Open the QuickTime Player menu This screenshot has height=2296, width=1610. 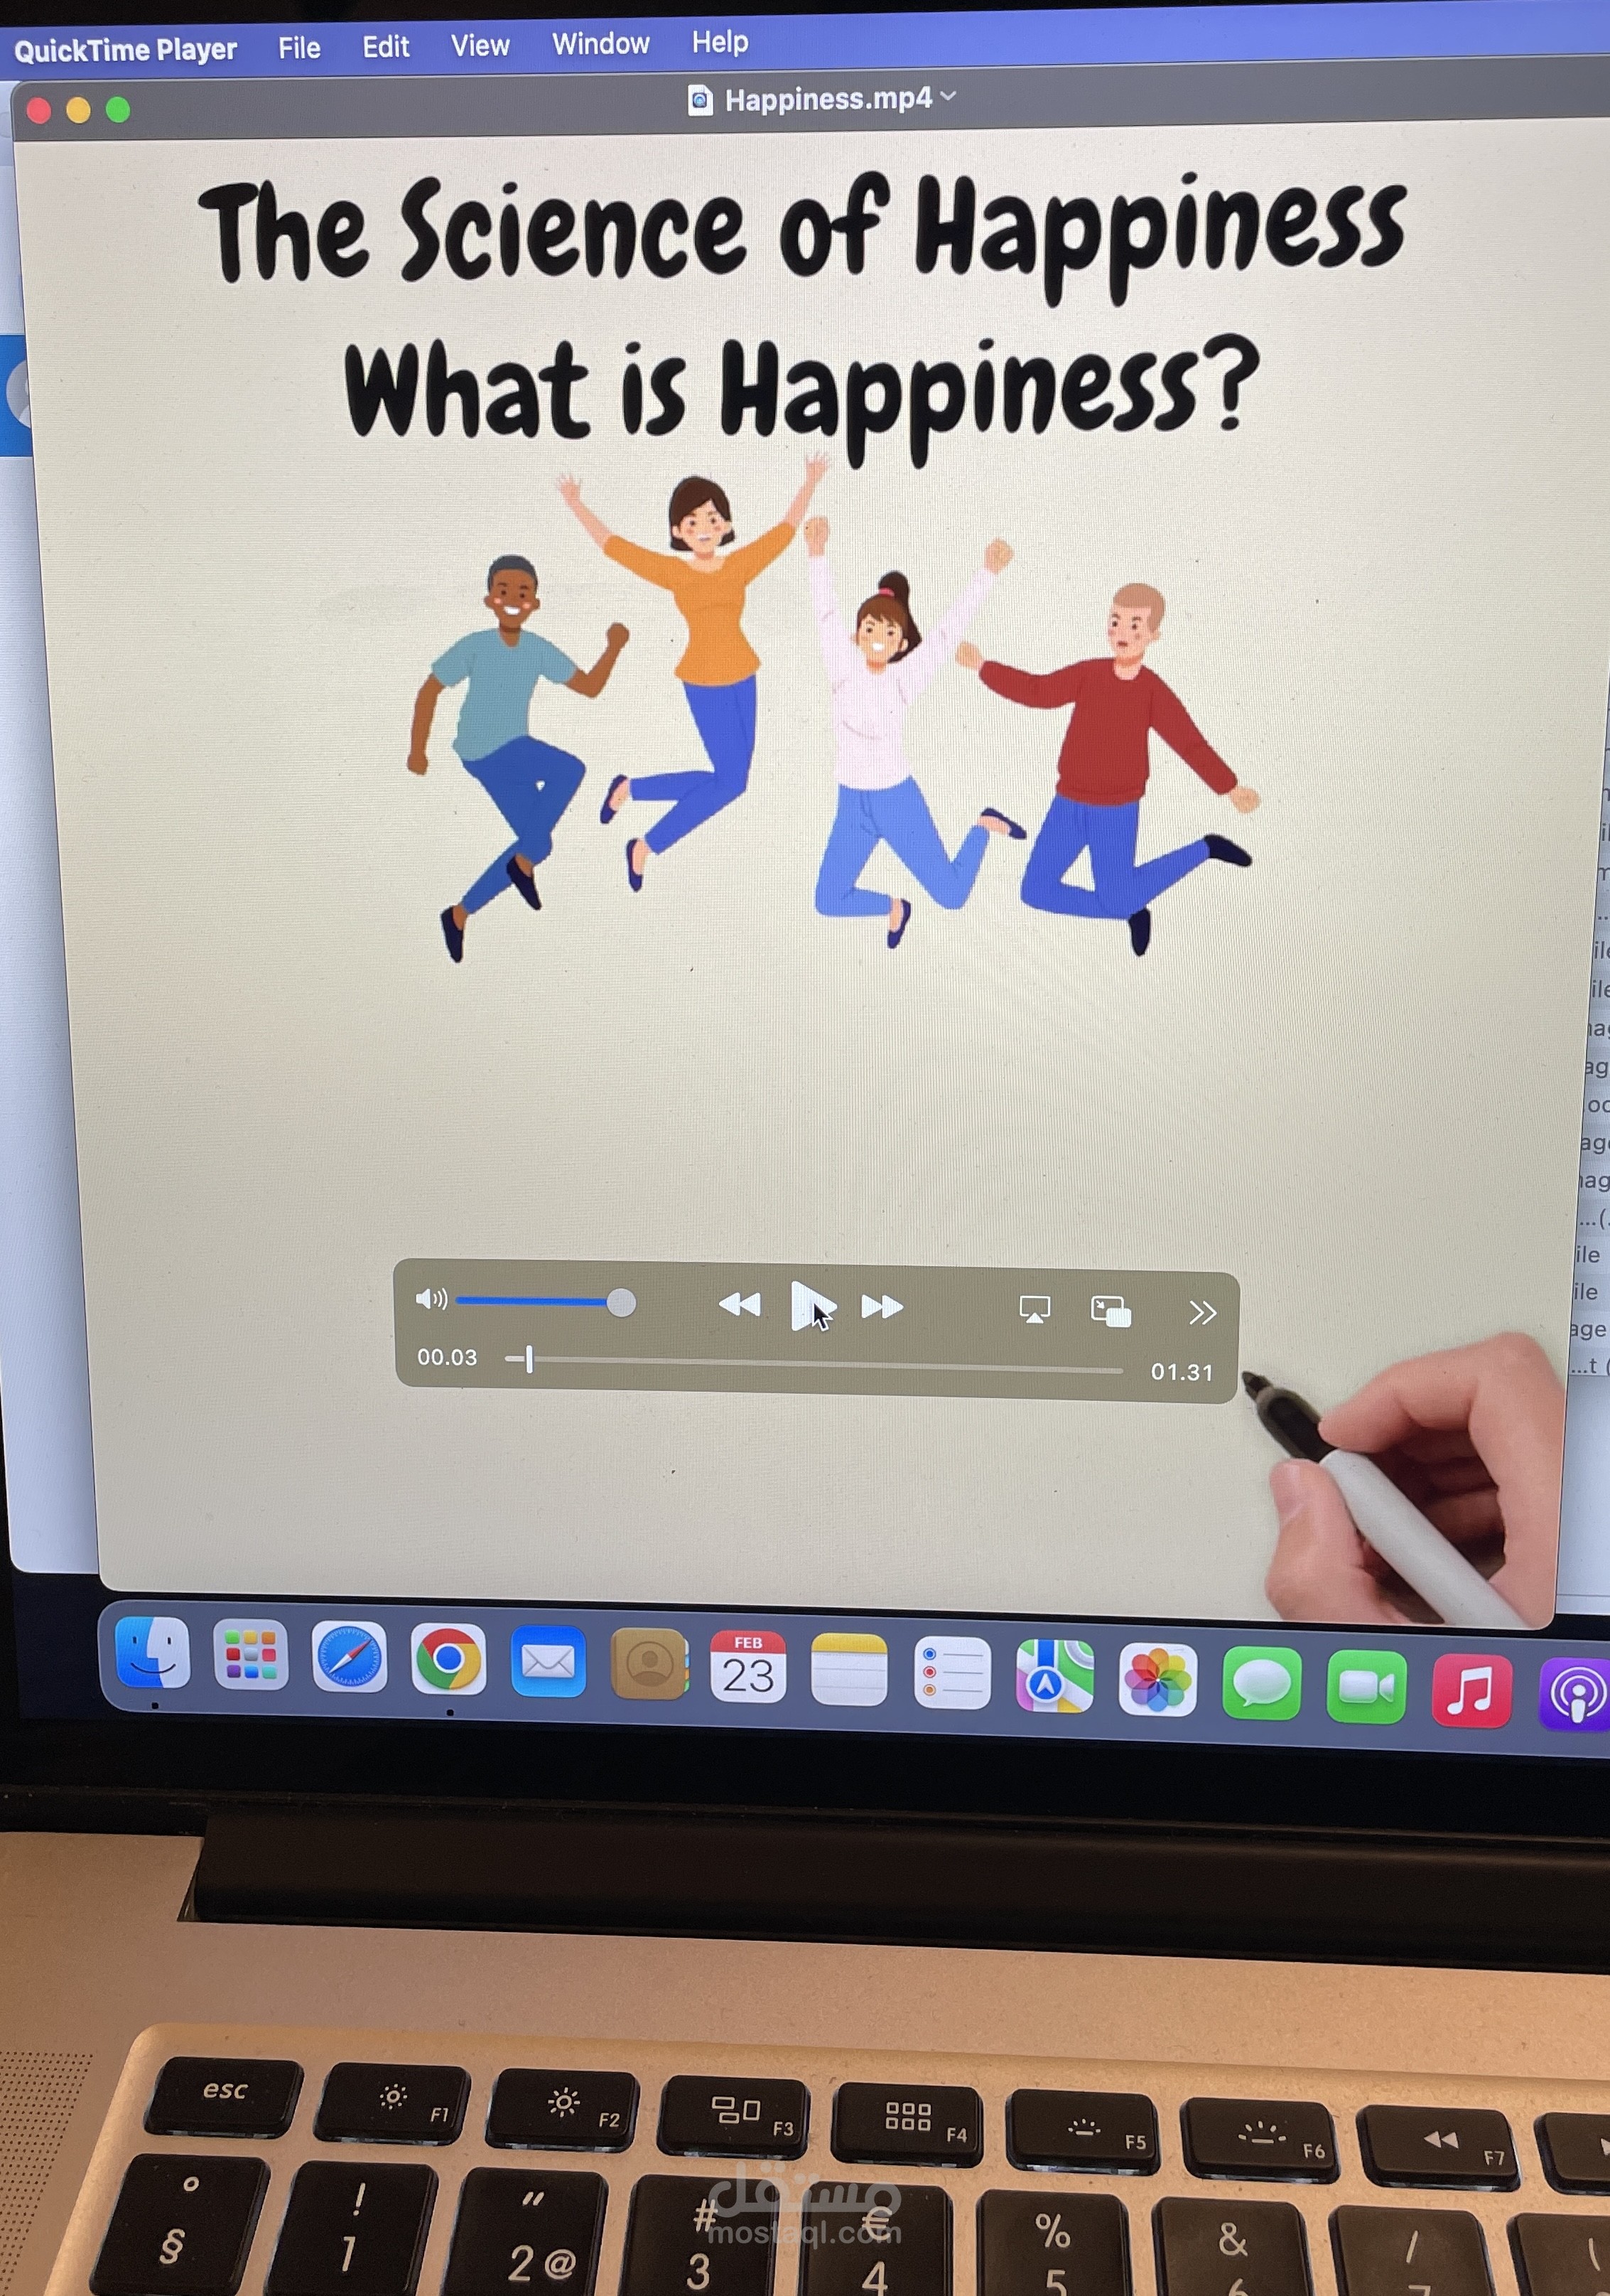pyautogui.click(x=125, y=49)
